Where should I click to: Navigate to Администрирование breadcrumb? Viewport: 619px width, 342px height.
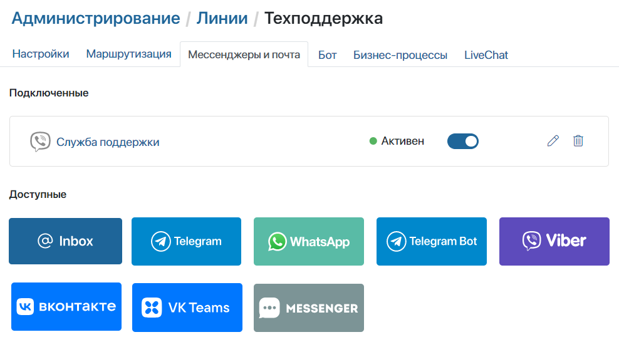click(x=96, y=18)
